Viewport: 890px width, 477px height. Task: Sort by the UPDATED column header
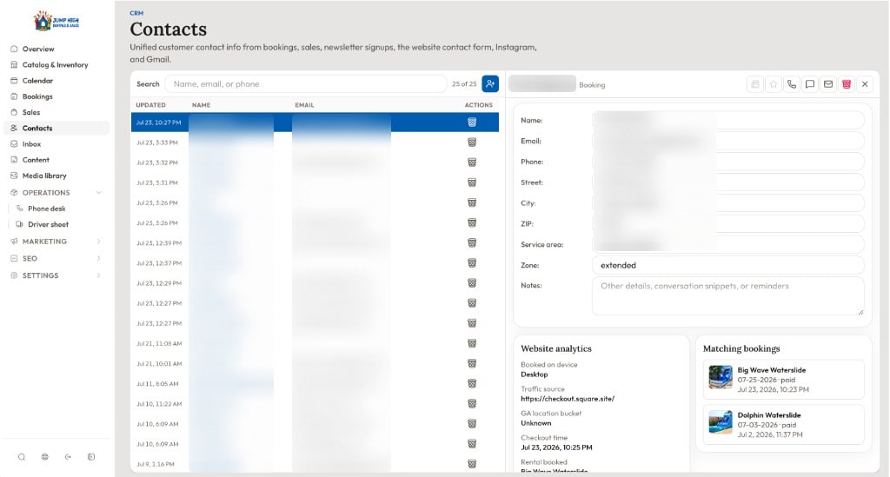tap(150, 105)
